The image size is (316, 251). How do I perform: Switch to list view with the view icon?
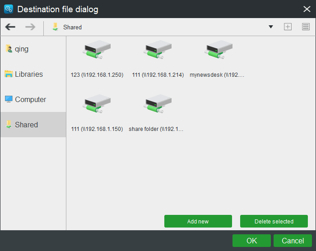[306, 27]
